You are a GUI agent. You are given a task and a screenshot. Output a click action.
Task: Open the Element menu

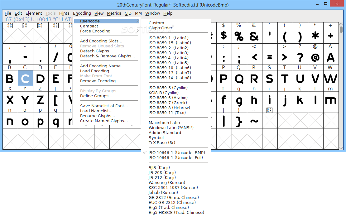[x=34, y=13]
